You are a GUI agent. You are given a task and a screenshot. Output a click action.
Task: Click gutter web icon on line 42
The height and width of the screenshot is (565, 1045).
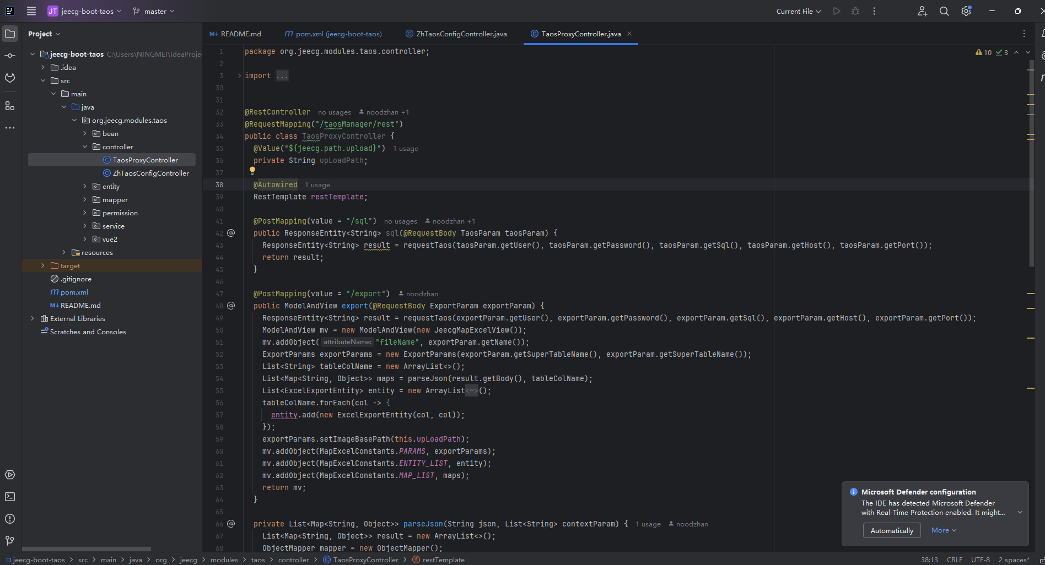[231, 233]
